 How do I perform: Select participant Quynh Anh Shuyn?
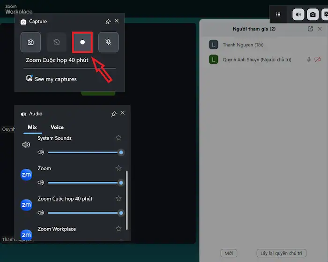pyautogui.click(x=251, y=60)
